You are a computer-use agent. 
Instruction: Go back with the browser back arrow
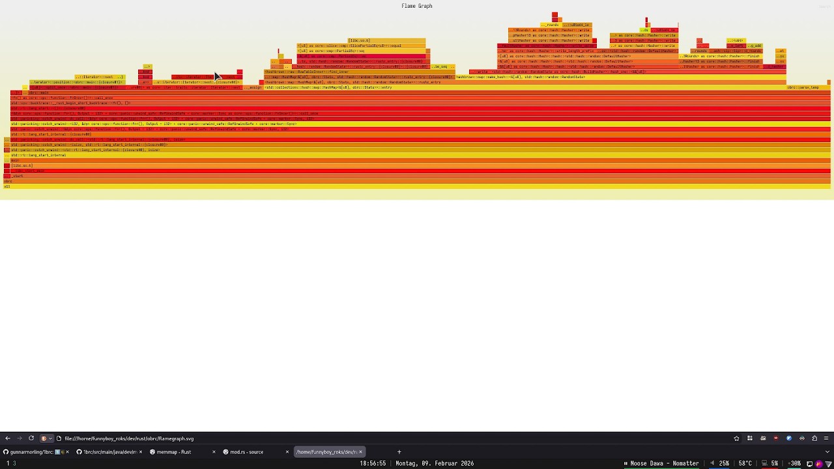pyautogui.click(x=8, y=438)
